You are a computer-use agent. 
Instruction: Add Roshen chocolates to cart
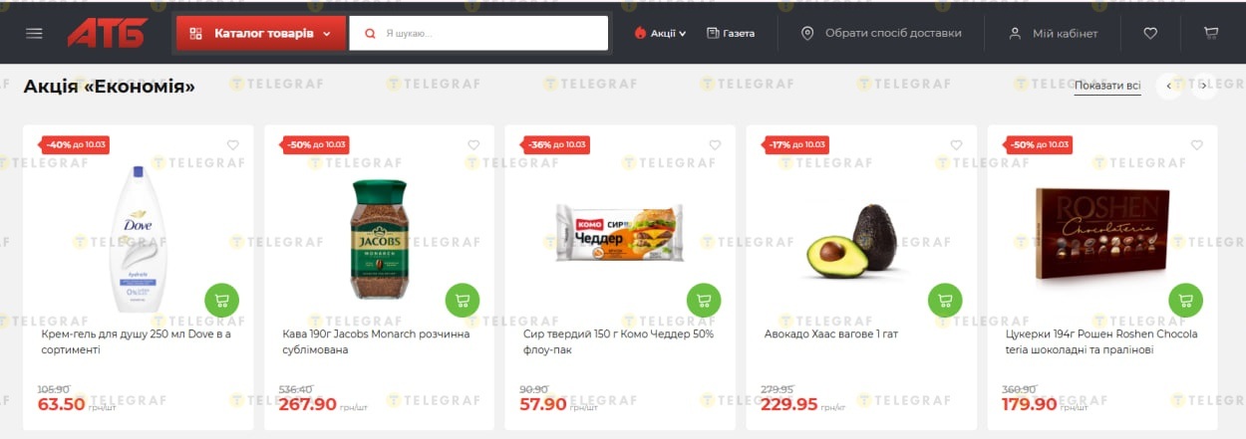pyautogui.click(x=1186, y=300)
